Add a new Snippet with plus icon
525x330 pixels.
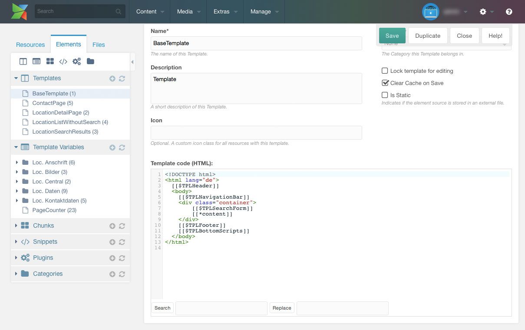[112, 242]
